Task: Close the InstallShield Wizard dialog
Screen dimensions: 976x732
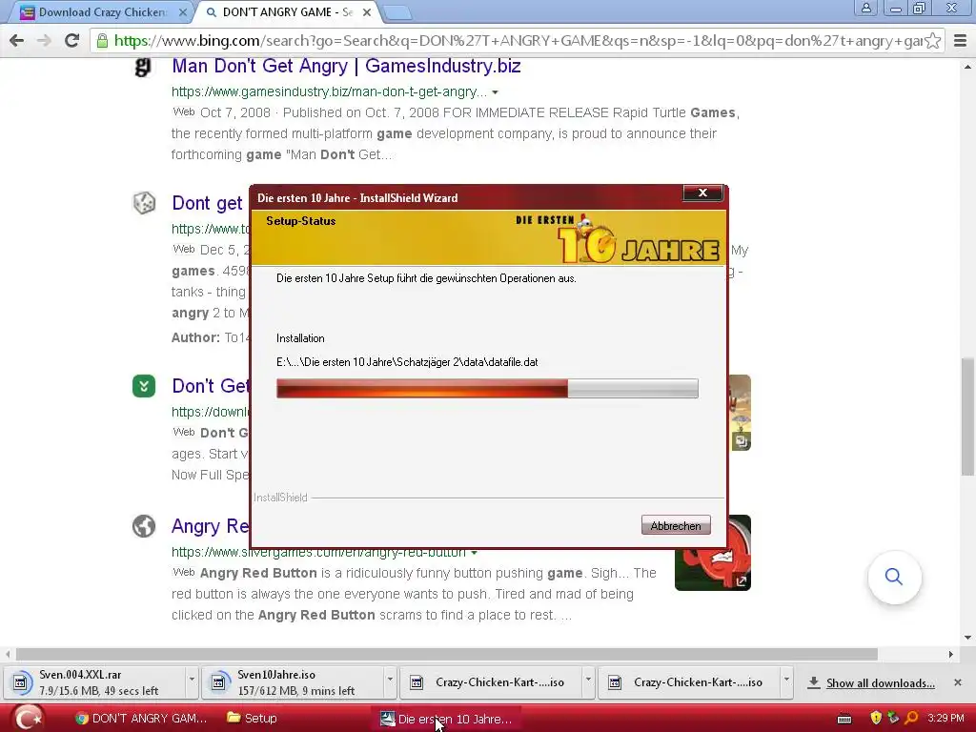Action: [x=702, y=193]
